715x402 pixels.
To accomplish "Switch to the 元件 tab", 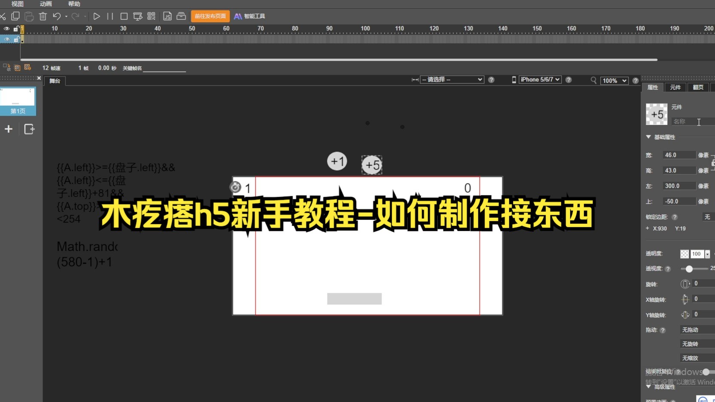I will tap(675, 87).
